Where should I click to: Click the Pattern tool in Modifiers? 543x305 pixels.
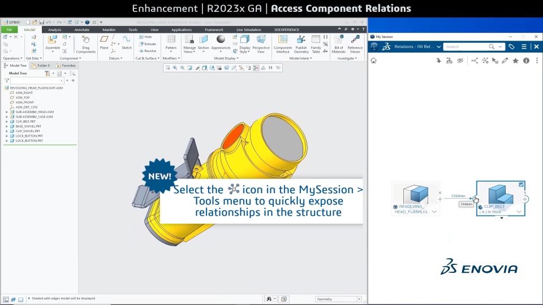[x=171, y=42]
